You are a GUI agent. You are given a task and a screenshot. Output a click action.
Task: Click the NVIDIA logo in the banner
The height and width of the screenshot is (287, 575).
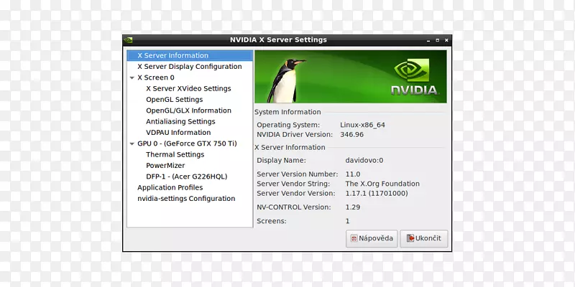(x=413, y=77)
